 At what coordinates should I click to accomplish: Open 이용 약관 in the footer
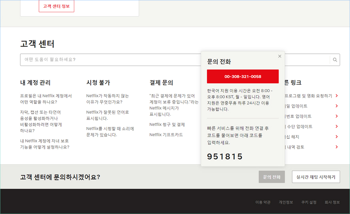click(263, 202)
